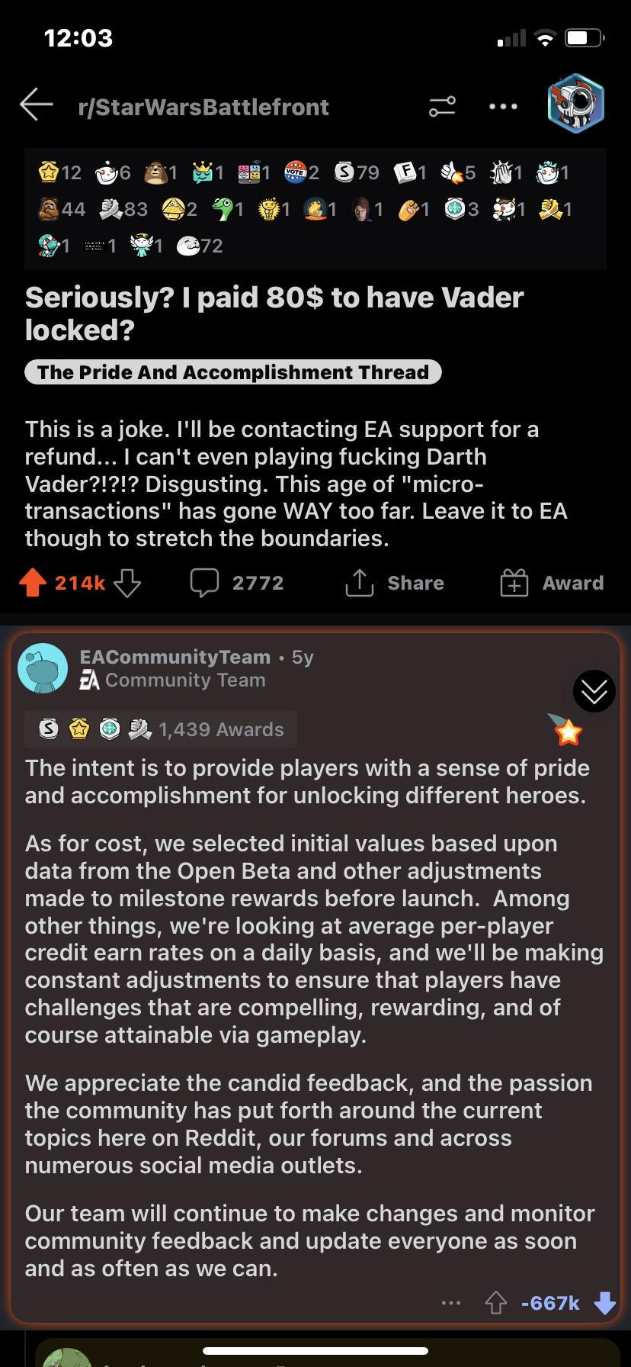Screen dimensions: 631x1367
Task: Open the comment sort options icon
Action: coord(440,107)
